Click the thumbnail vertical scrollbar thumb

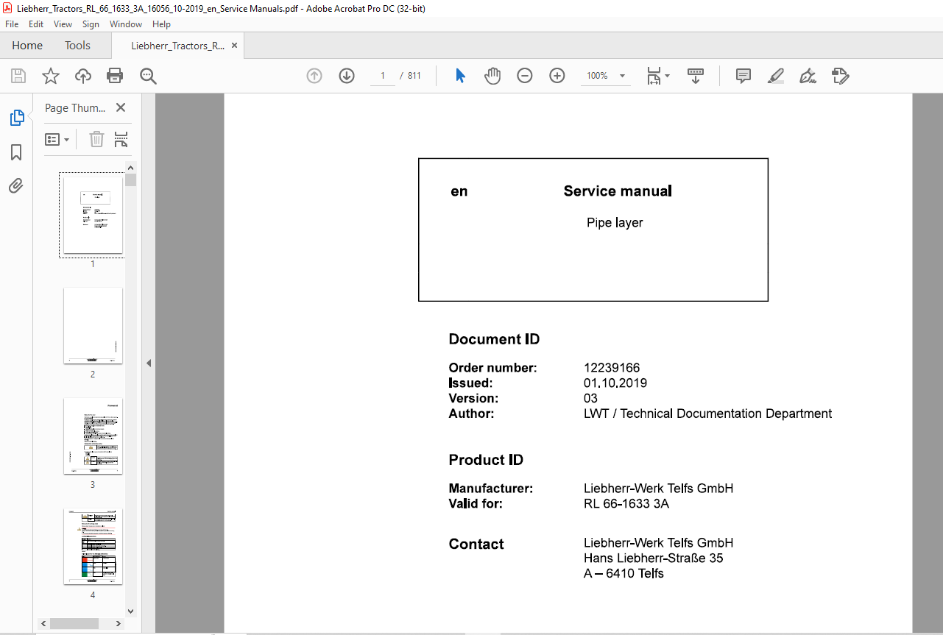(131, 180)
